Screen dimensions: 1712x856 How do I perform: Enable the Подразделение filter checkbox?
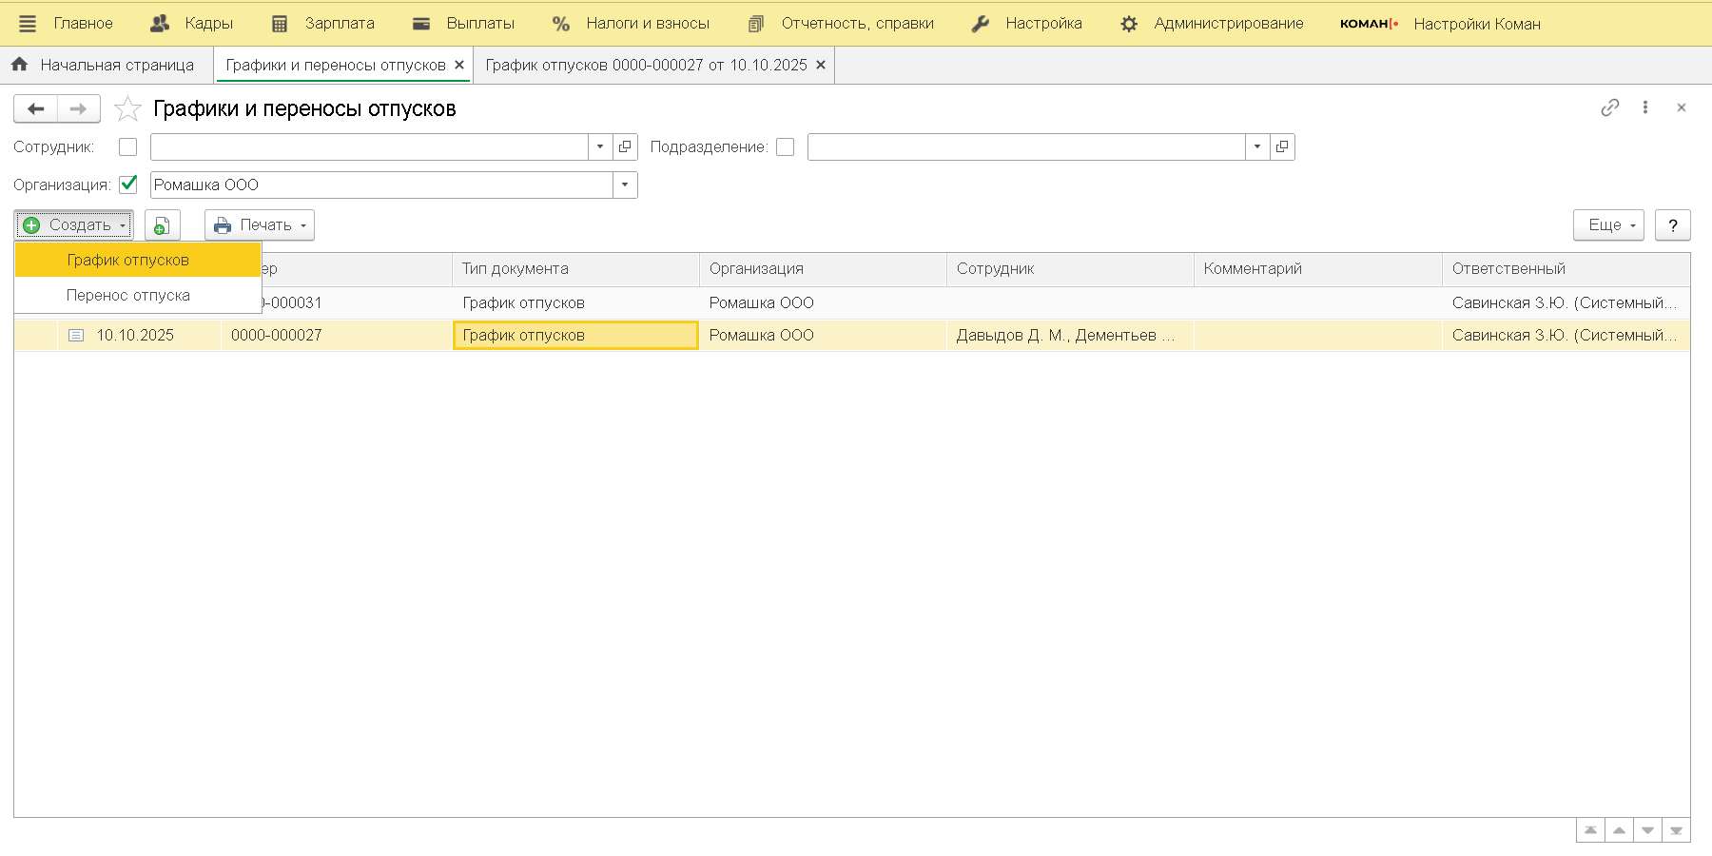785,146
